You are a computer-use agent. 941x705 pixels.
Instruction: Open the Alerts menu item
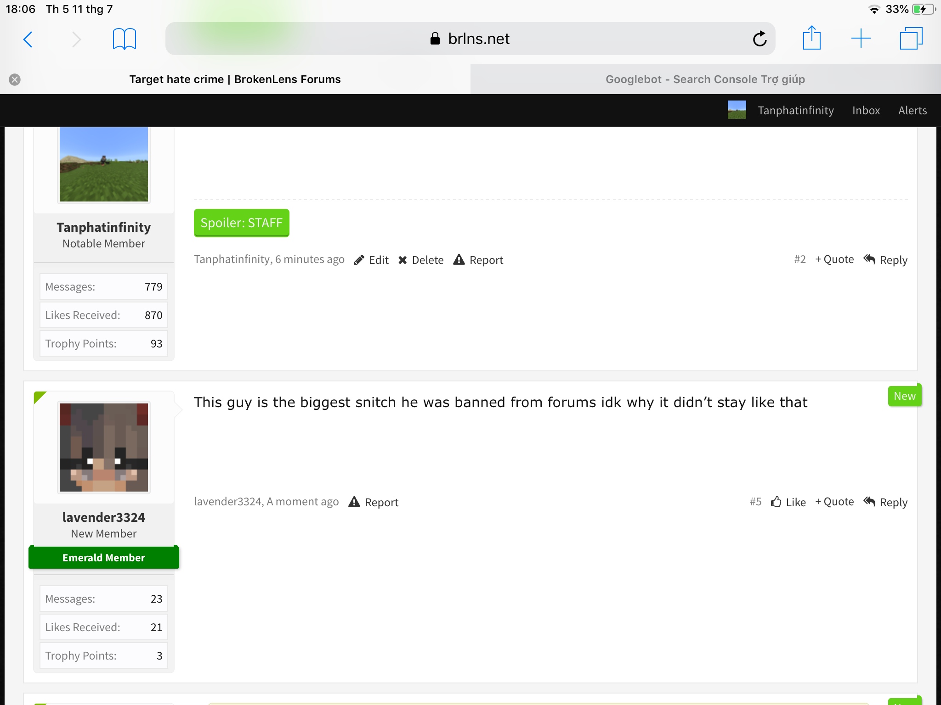[x=913, y=111]
